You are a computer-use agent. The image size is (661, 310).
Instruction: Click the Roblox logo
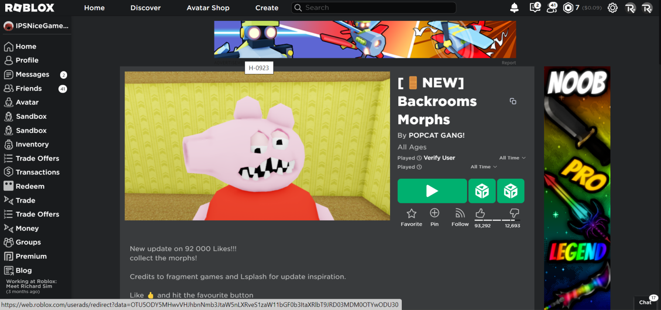[x=30, y=8]
